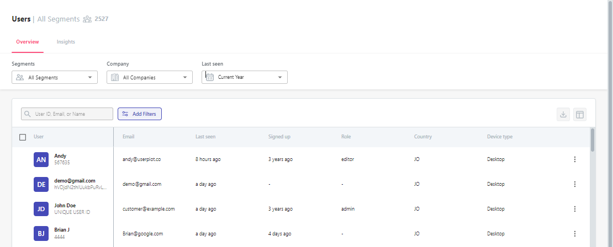Image resolution: width=613 pixels, height=247 pixels.
Task: Open the column layout customization icon
Action: pyautogui.click(x=580, y=114)
